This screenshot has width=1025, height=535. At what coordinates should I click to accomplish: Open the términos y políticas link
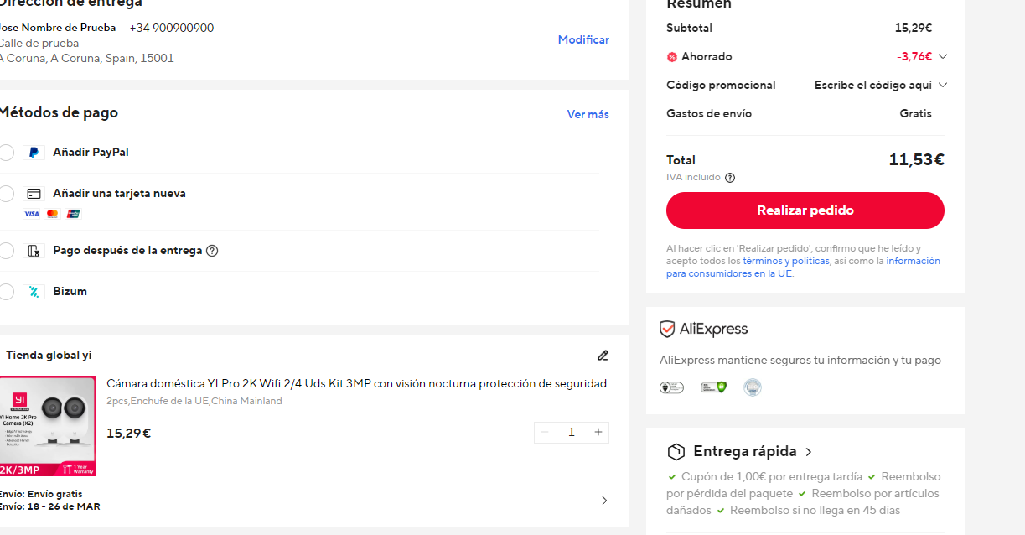(785, 260)
